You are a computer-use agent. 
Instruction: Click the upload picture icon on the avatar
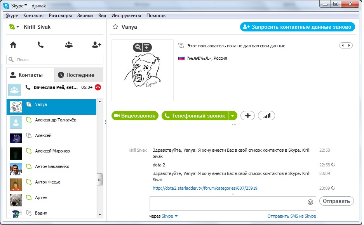click(x=146, y=47)
